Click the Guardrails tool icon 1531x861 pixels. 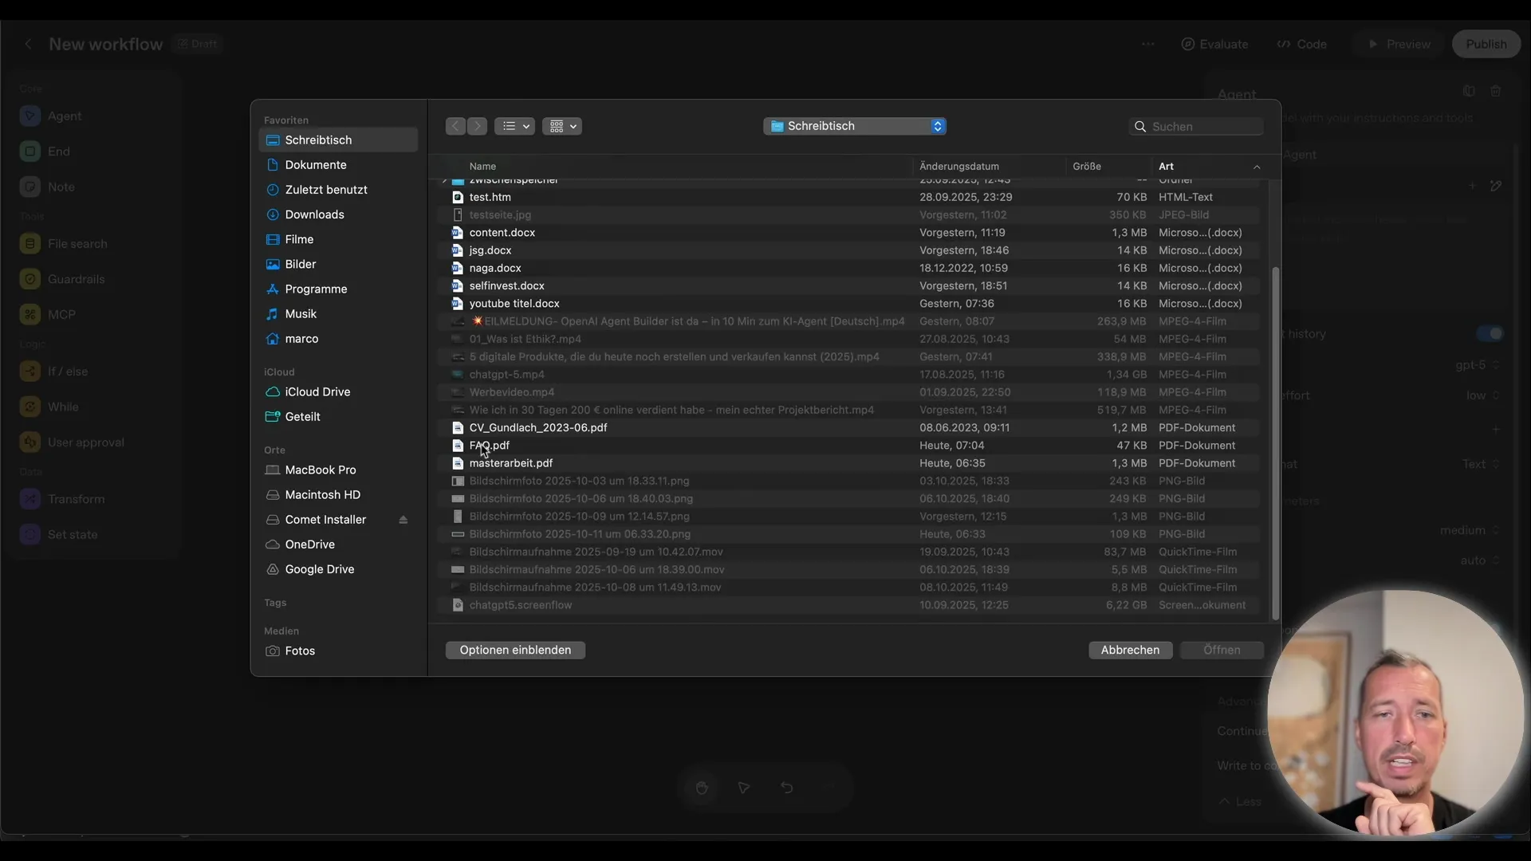pos(30,279)
